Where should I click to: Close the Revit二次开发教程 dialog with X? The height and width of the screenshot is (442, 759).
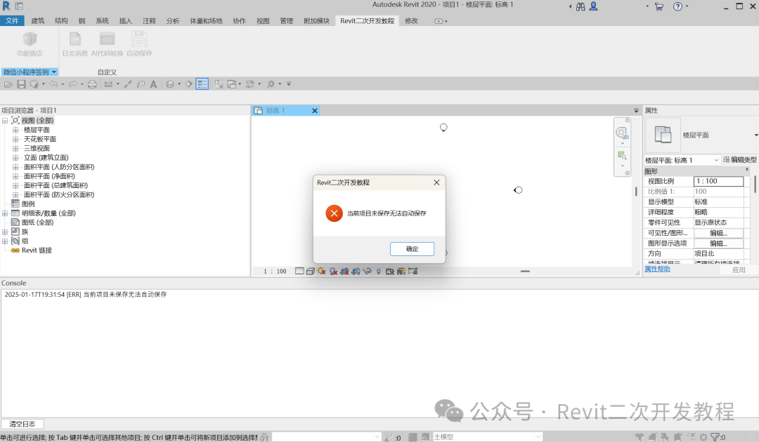tap(436, 182)
